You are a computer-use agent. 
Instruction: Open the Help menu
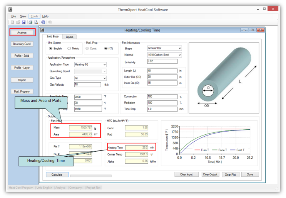pyautogui.click(x=45, y=16)
